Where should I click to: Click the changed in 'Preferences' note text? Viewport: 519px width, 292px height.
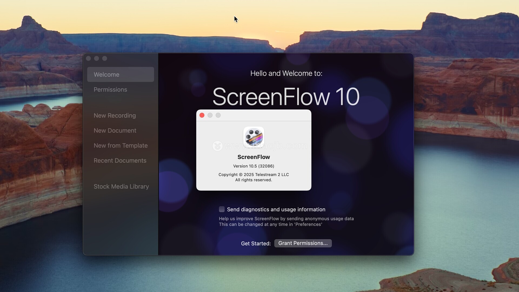[270, 224]
